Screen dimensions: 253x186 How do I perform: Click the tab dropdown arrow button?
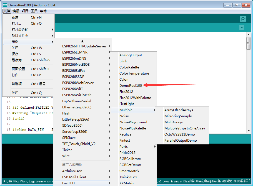click(242, 27)
